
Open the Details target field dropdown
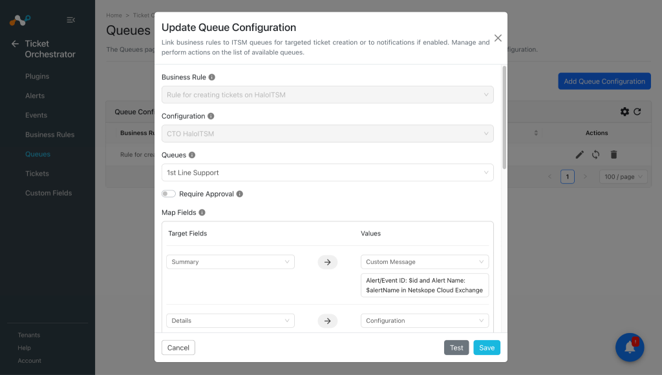(x=230, y=321)
